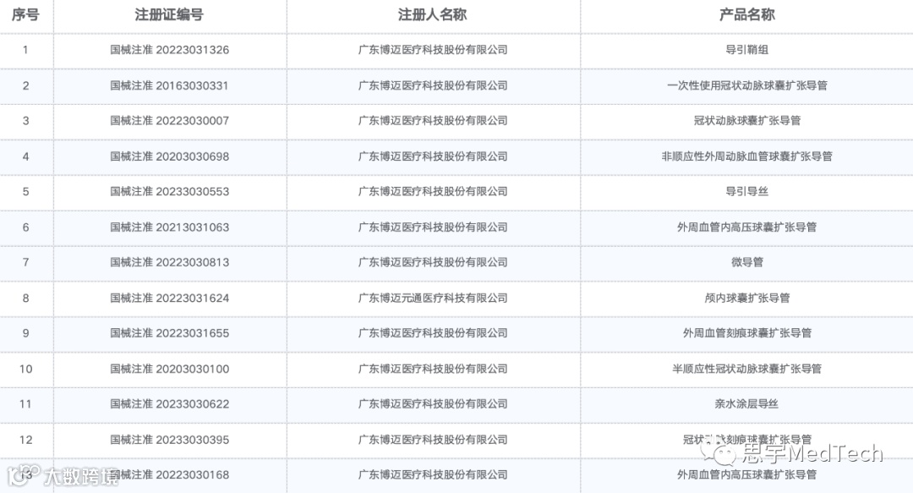This screenshot has width=913, height=493.
Task: Click the 序号 column header
Action: [25, 14]
